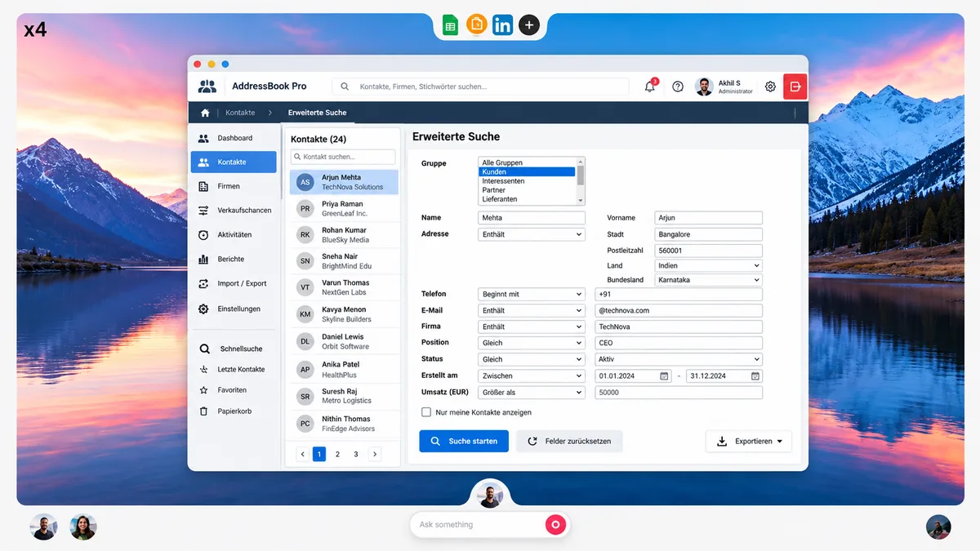Select Interessenten in Gruppe list
This screenshot has width=980, height=551.
528,181
